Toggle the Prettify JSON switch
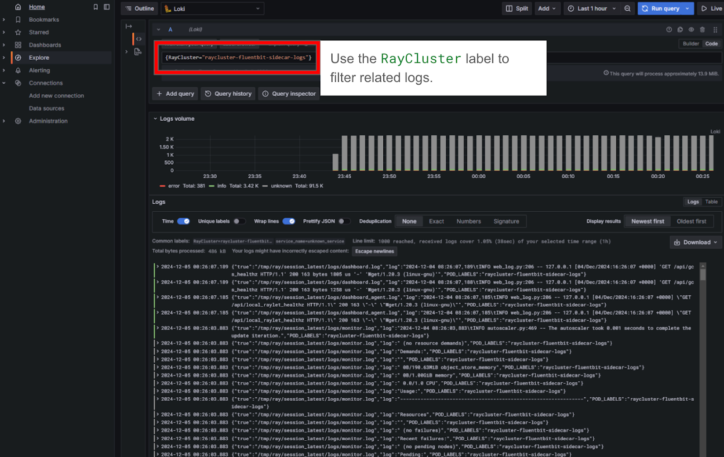This screenshot has height=457, width=724. click(344, 221)
